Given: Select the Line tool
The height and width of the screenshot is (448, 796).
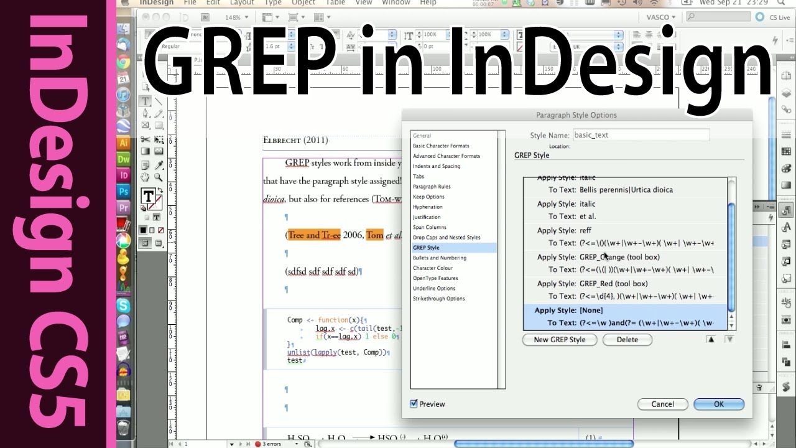Looking at the screenshot, I should pos(158,101).
